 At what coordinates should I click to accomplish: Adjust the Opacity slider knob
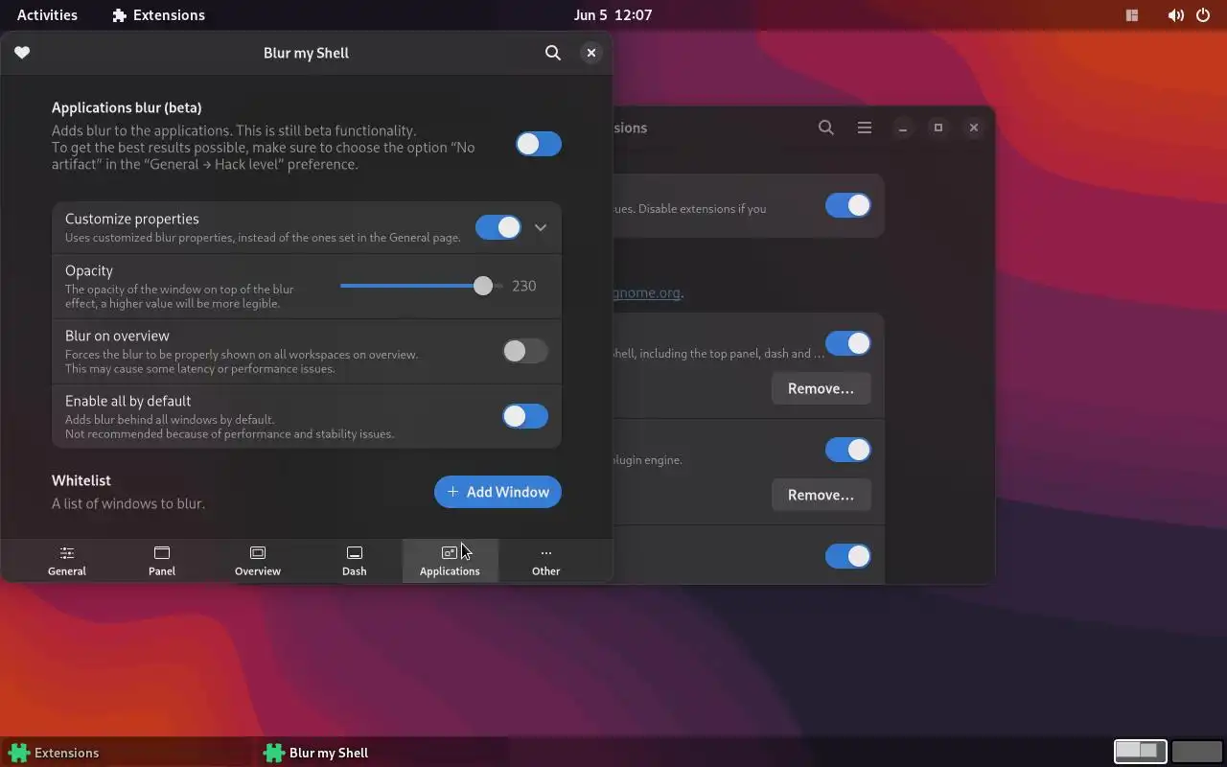pos(483,286)
